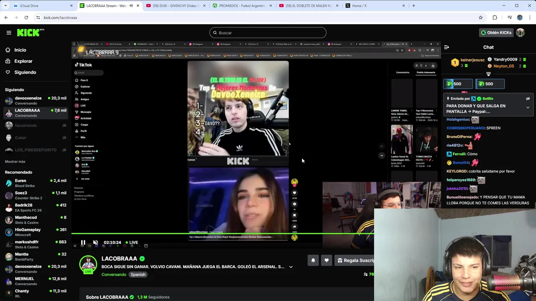Screen dimensions: 536x301
Task: Click the address bar URL
Action: point(60,18)
